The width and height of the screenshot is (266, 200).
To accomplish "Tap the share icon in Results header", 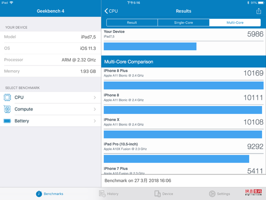I will tap(259, 11).
